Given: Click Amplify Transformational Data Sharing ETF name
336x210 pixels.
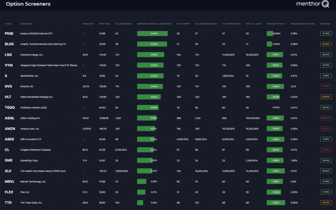Looking at the screenshot, I should tap(43, 44).
